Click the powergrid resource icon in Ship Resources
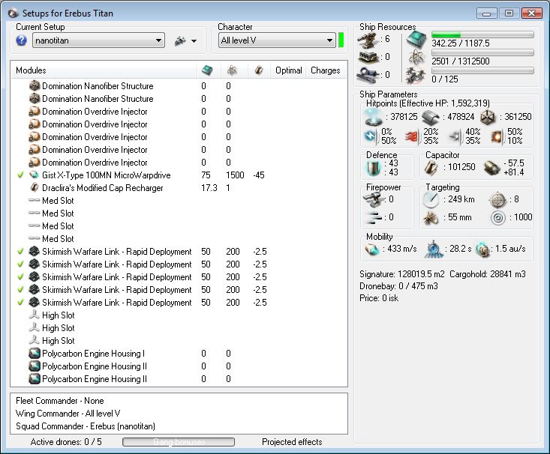This screenshot has width=550, height=454. pyautogui.click(x=416, y=57)
